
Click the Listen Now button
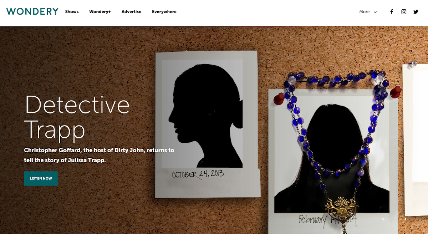point(41,178)
